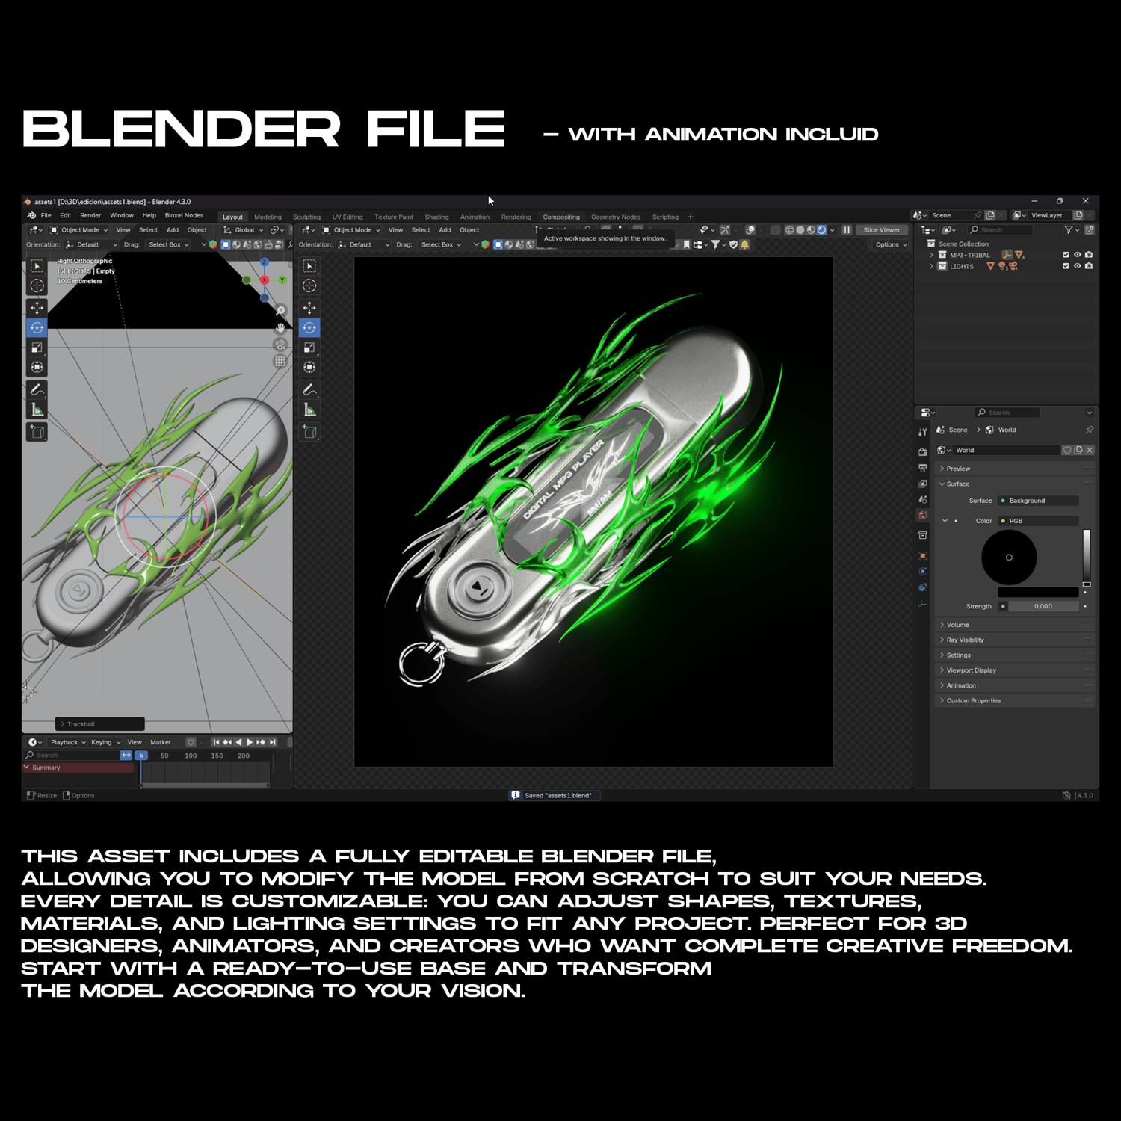Image resolution: width=1121 pixels, height=1121 pixels.
Task: Open the Collection properties tab
Action: click(x=923, y=535)
